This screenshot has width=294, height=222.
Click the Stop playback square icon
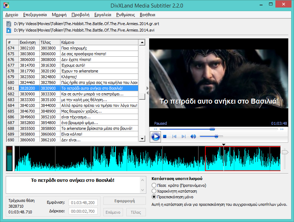(x=165, y=137)
